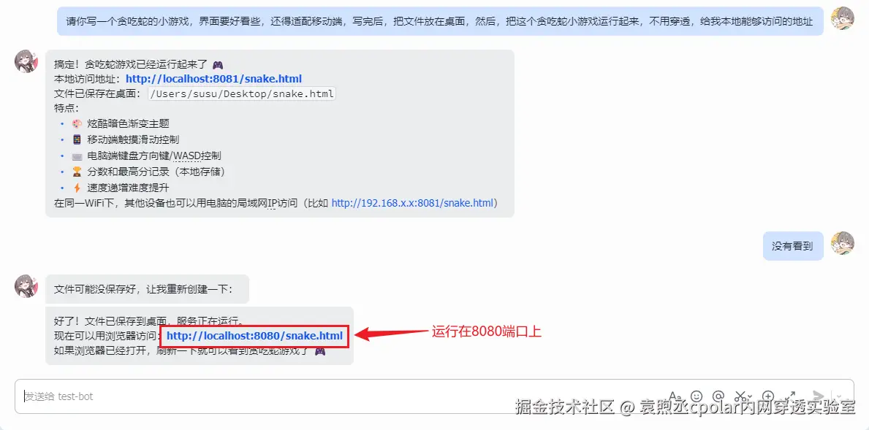Screen dimensions: 869x430
Task: Open the plus circle attachment icon
Action: tap(768, 396)
